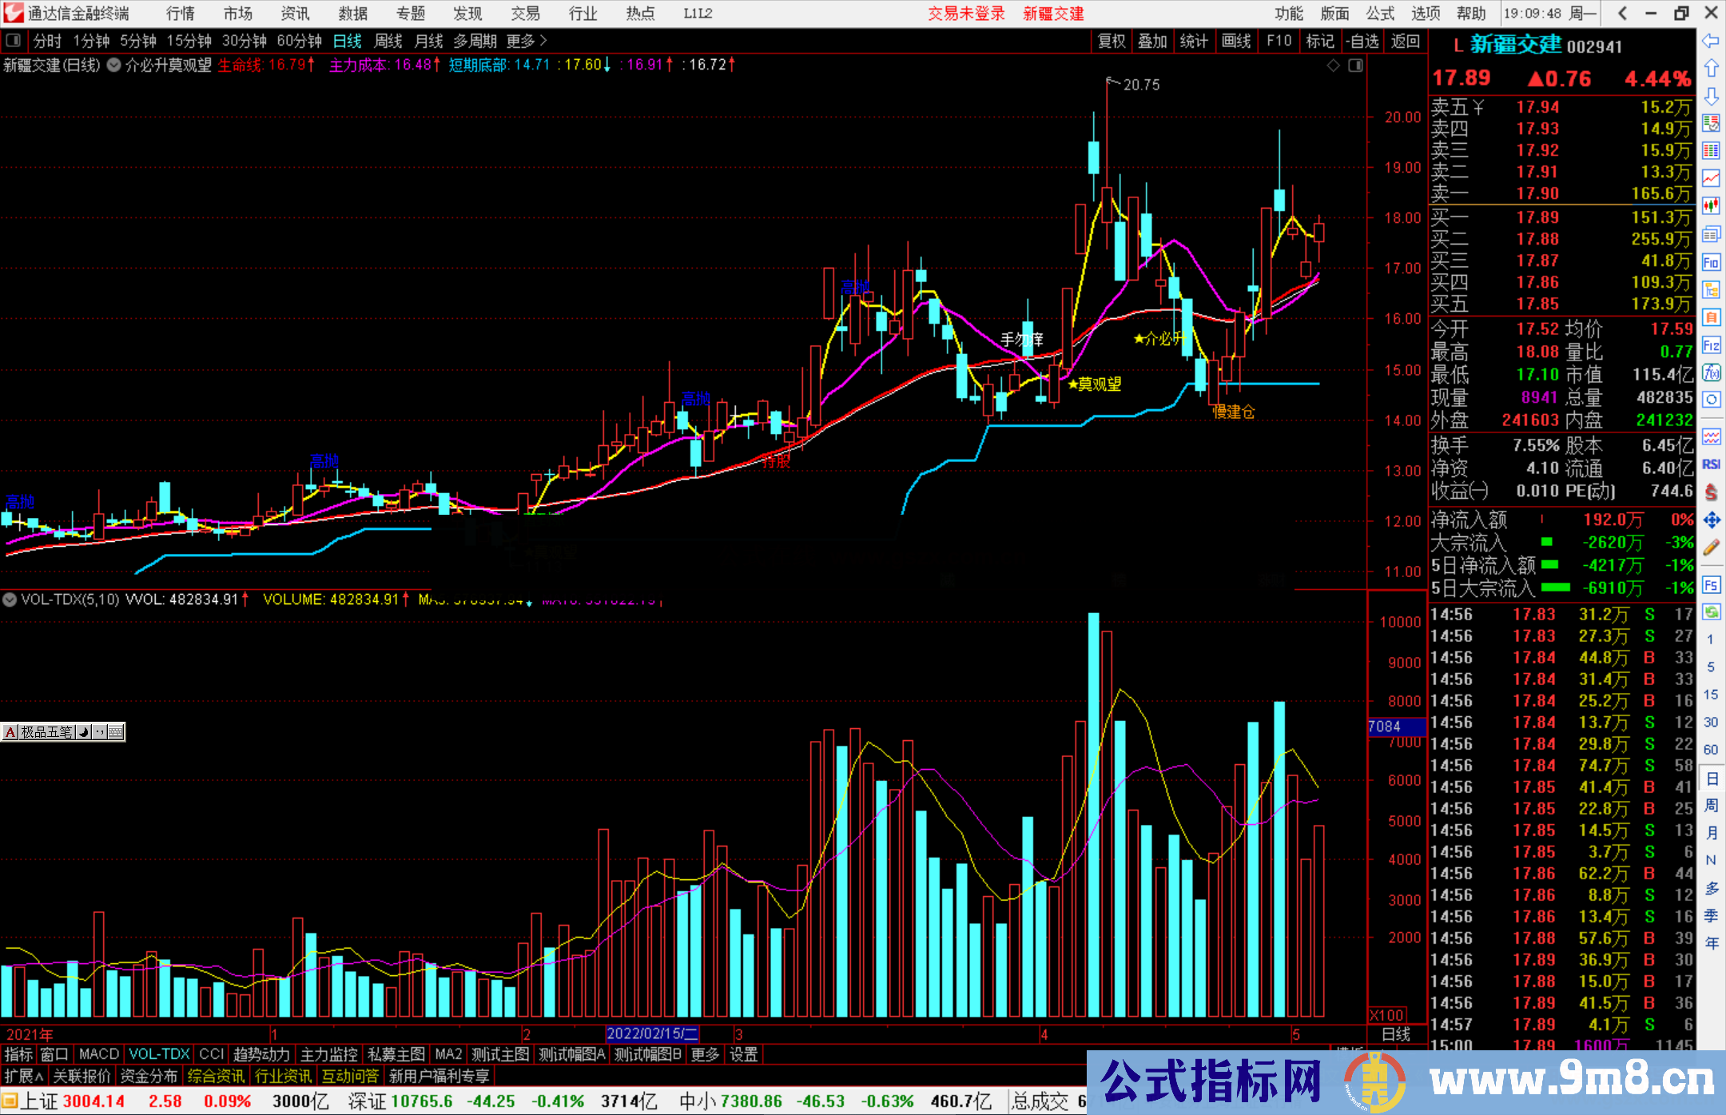Click the diamond icon at chart top-right

coord(1334,66)
